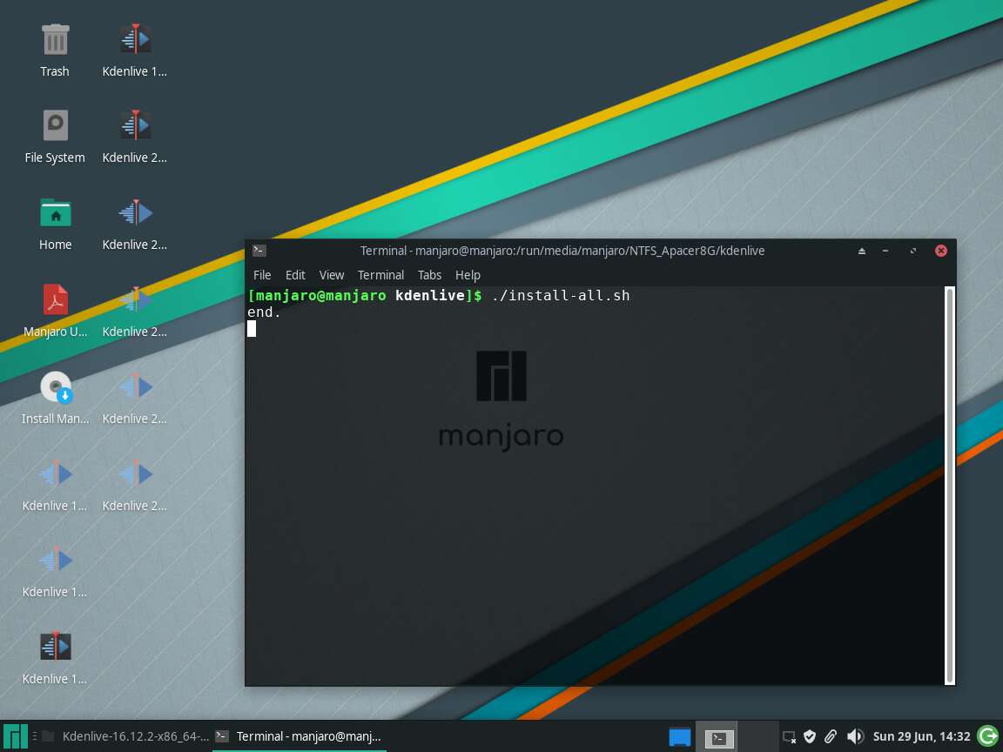Select the Kdenlive icon beside Trash
Viewport: 1003px width, 752px height.
click(x=135, y=40)
